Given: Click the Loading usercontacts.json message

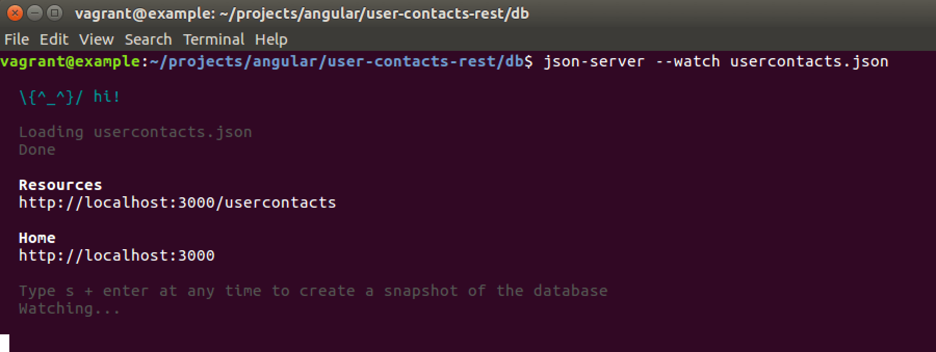Looking at the screenshot, I should [135, 131].
